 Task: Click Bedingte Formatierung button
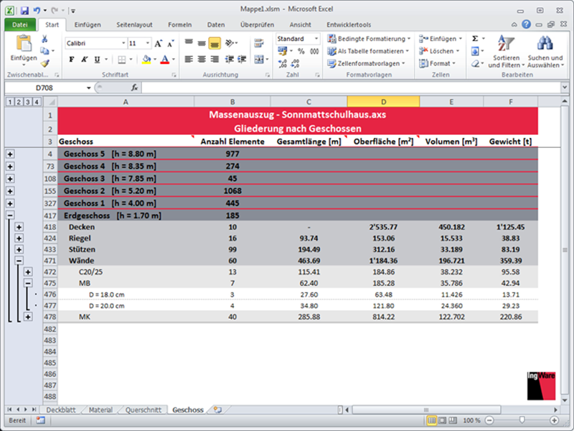click(369, 39)
